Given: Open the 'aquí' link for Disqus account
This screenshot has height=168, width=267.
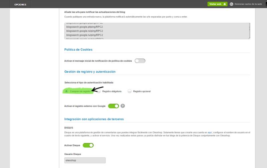Looking at the screenshot, I should [210, 132].
